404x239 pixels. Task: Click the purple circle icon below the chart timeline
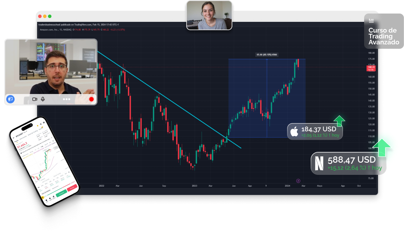[298, 180]
